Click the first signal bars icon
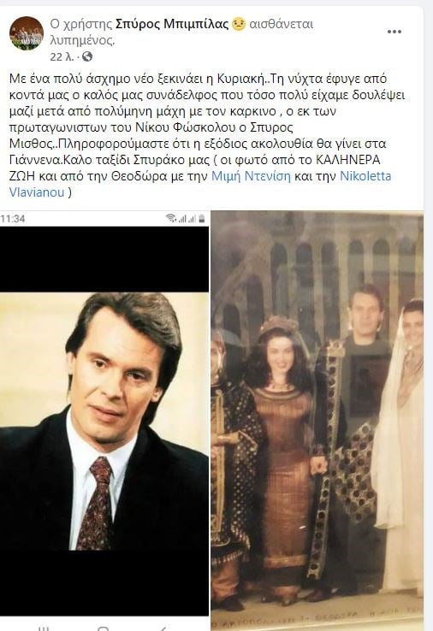Screen dimensions: 433x631 click(x=182, y=219)
